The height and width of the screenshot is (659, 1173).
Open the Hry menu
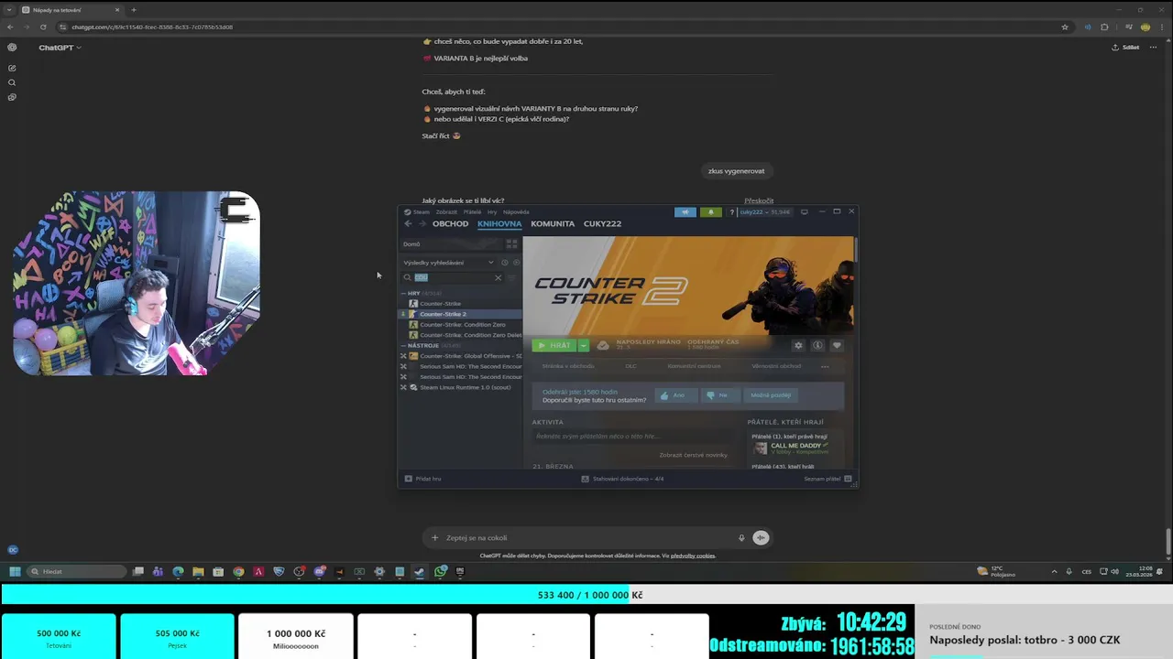pyautogui.click(x=492, y=211)
